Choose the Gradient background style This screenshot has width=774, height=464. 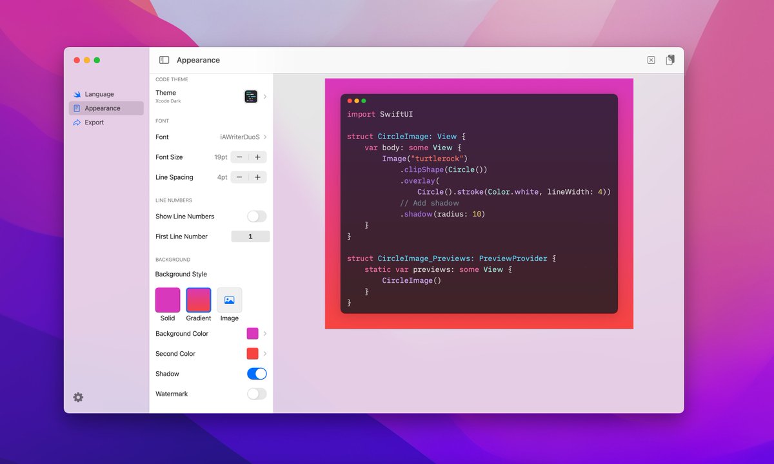(199, 300)
